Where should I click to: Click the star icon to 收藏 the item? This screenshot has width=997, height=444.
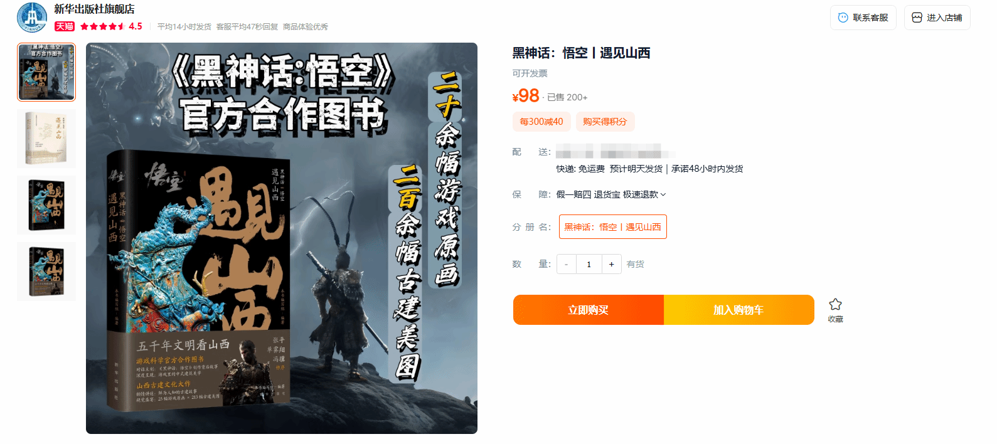click(x=835, y=304)
